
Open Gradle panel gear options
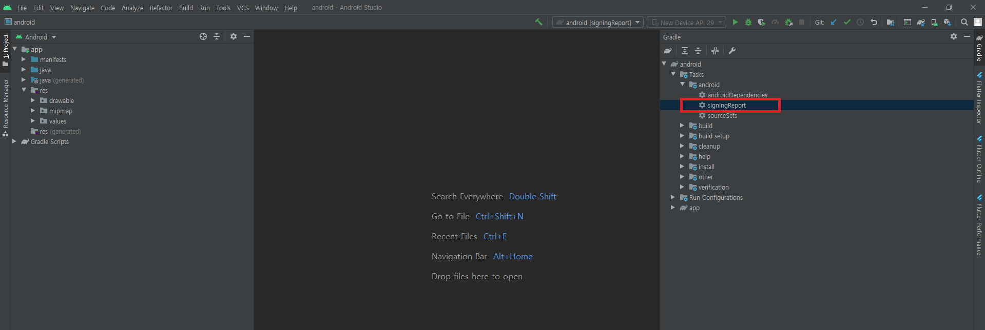click(x=954, y=36)
